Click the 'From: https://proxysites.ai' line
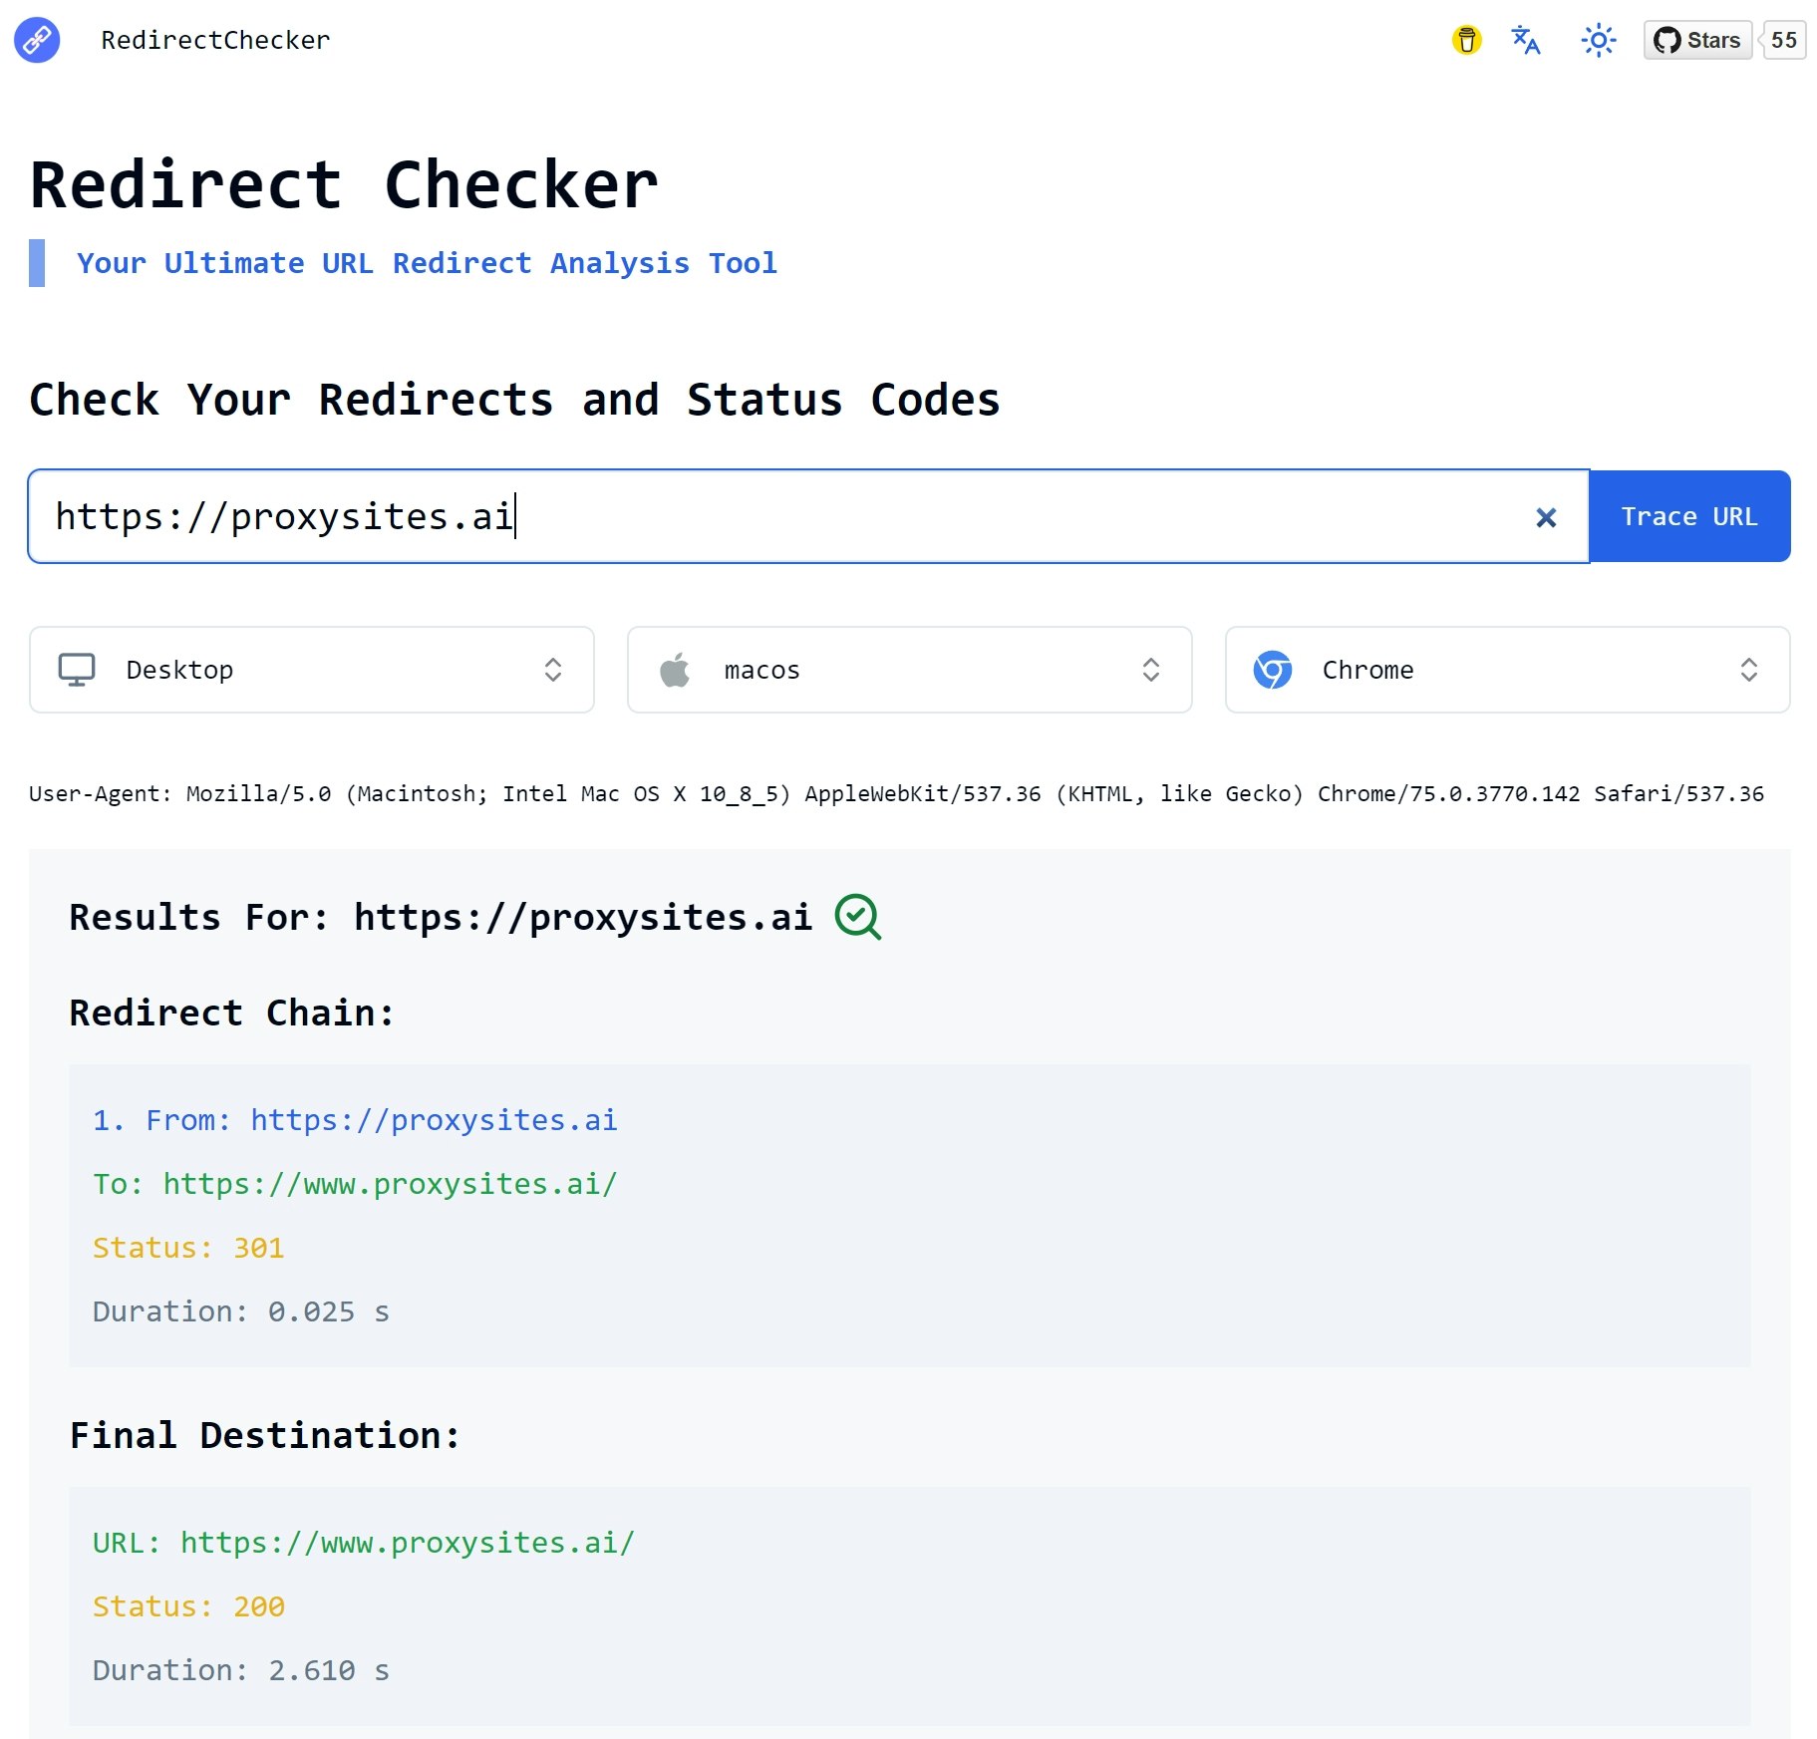 [x=355, y=1120]
